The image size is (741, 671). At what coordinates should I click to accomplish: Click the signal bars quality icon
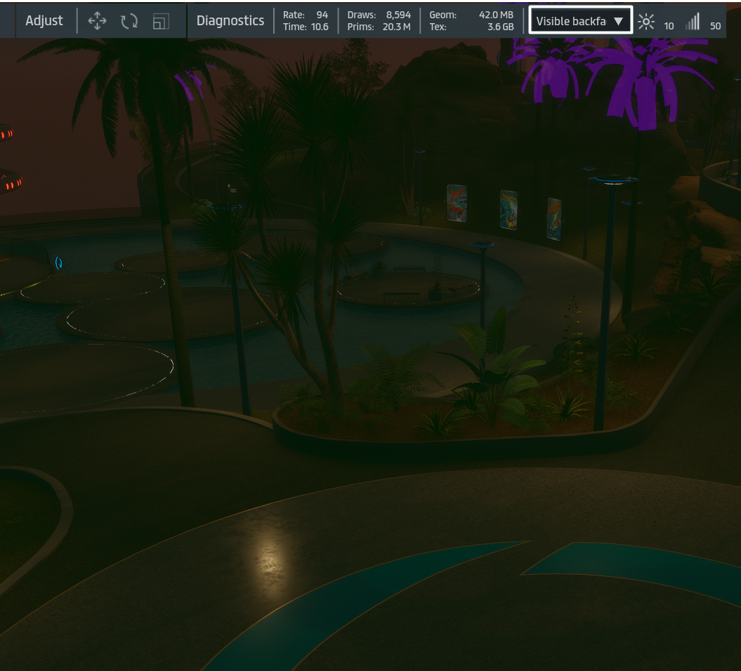693,22
